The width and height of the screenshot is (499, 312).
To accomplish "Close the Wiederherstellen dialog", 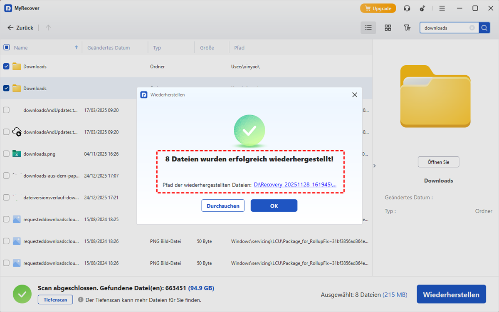I will (x=354, y=95).
